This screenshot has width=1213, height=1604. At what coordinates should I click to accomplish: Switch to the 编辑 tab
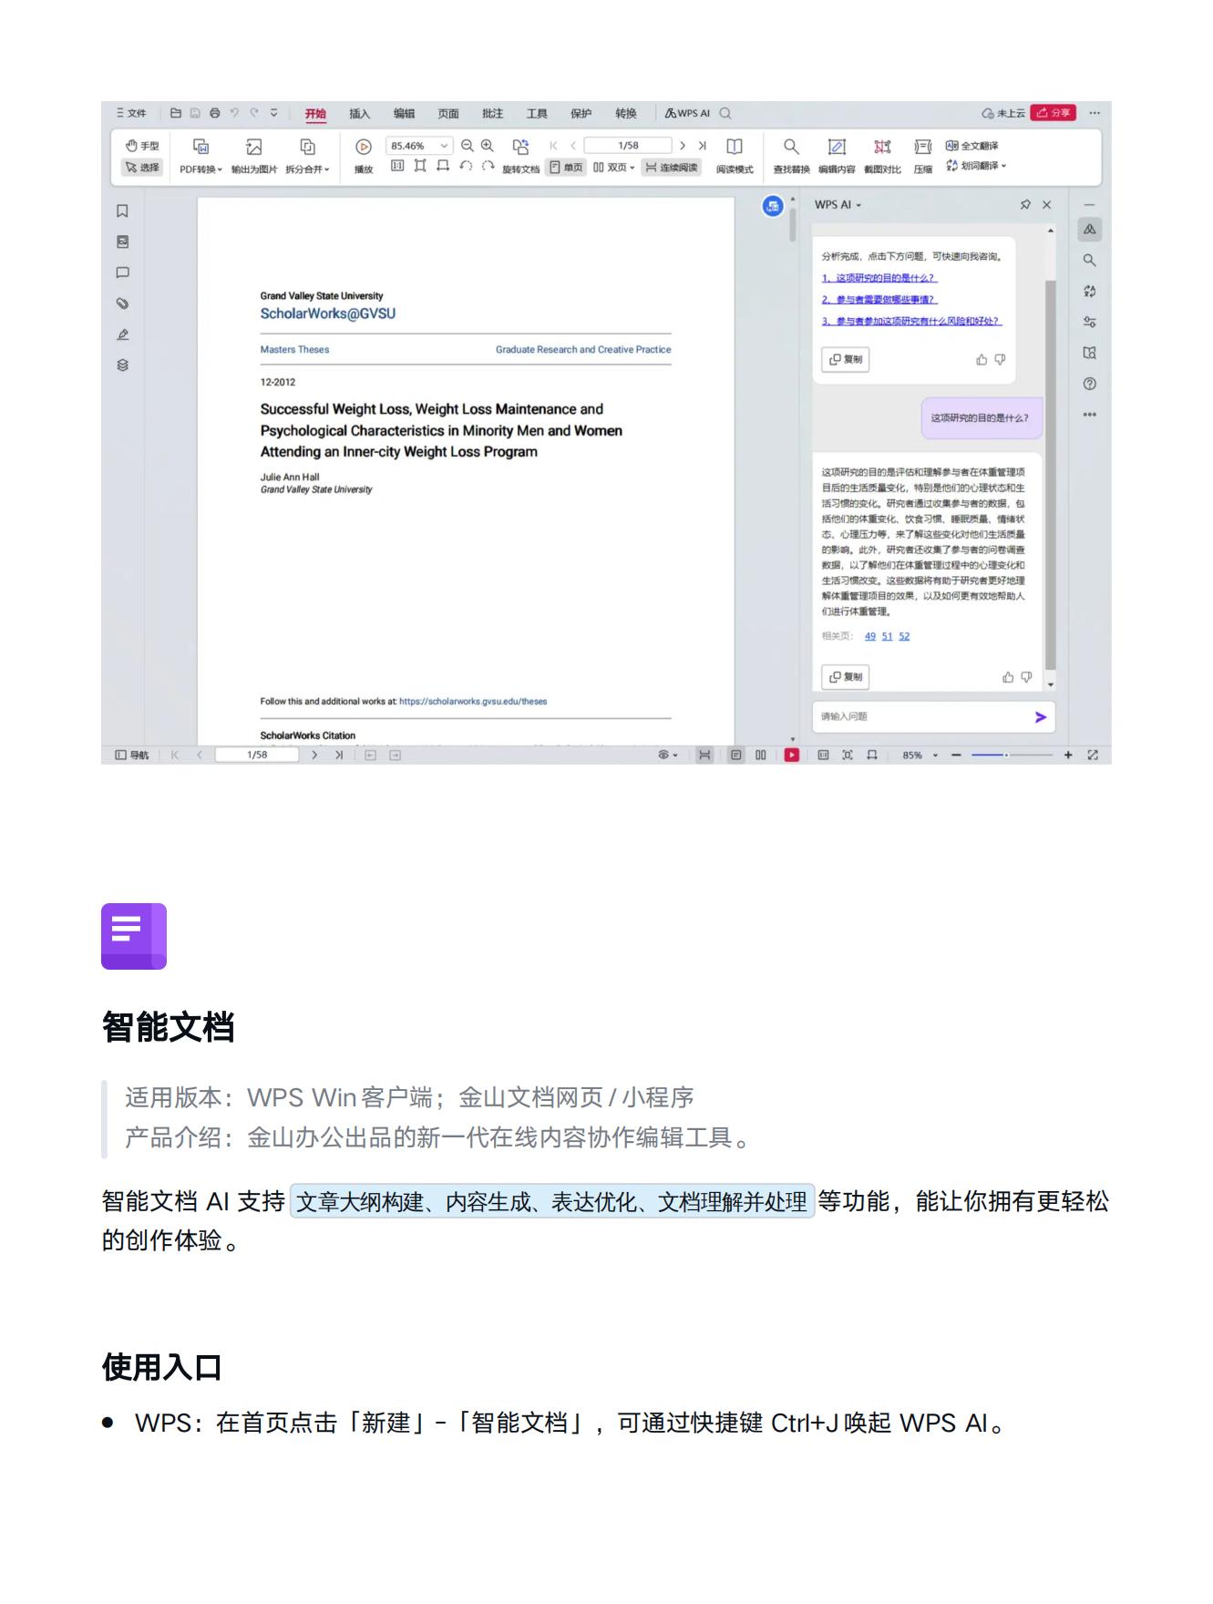404,114
